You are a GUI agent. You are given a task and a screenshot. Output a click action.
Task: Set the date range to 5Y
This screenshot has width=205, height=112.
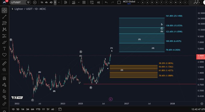[48, 109]
